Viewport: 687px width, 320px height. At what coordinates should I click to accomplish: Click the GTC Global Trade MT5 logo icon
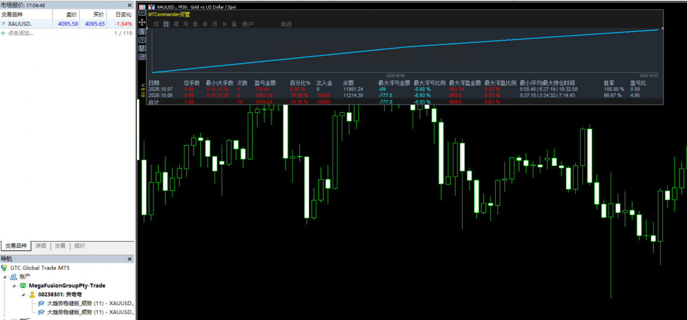(5, 267)
